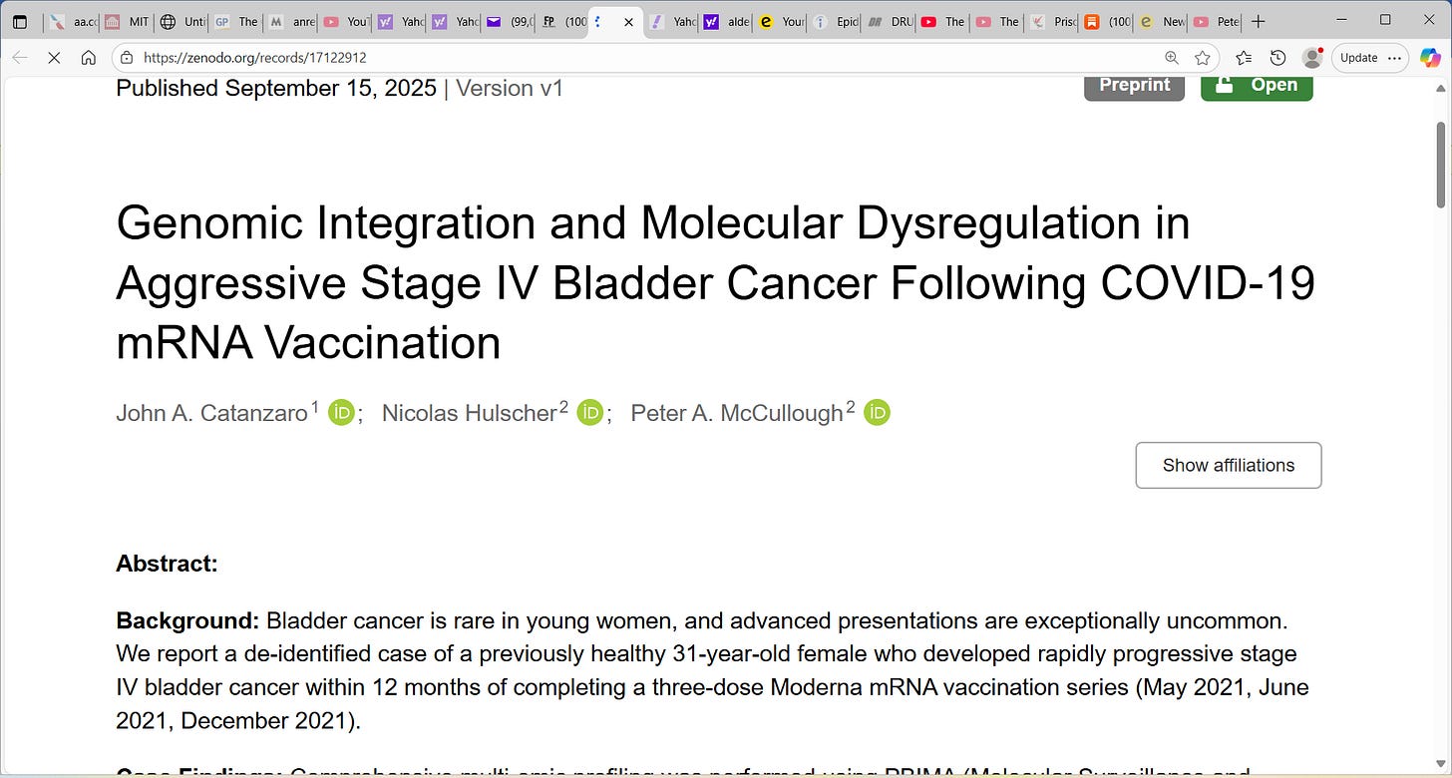Open browser history
The image size is (1452, 778).
pyautogui.click(x=1277, y=58)
